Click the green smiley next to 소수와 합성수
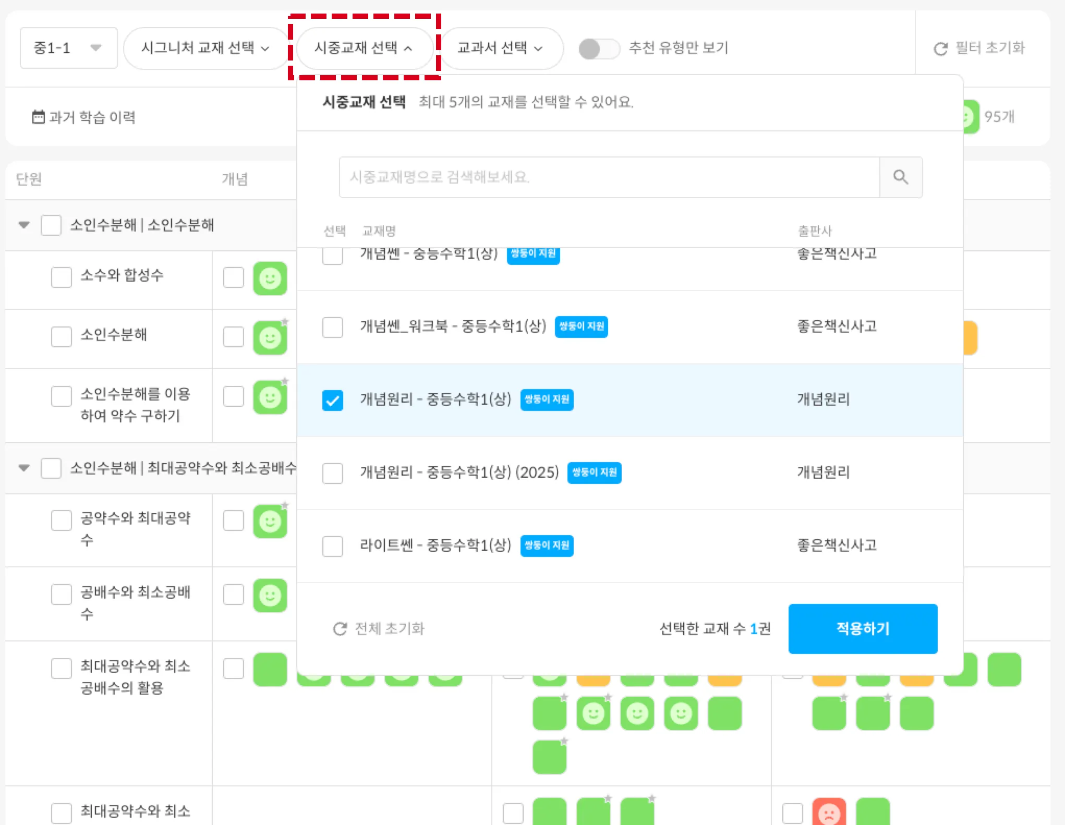This screenshot has width=1065, height=825. [x=270, y=278]
